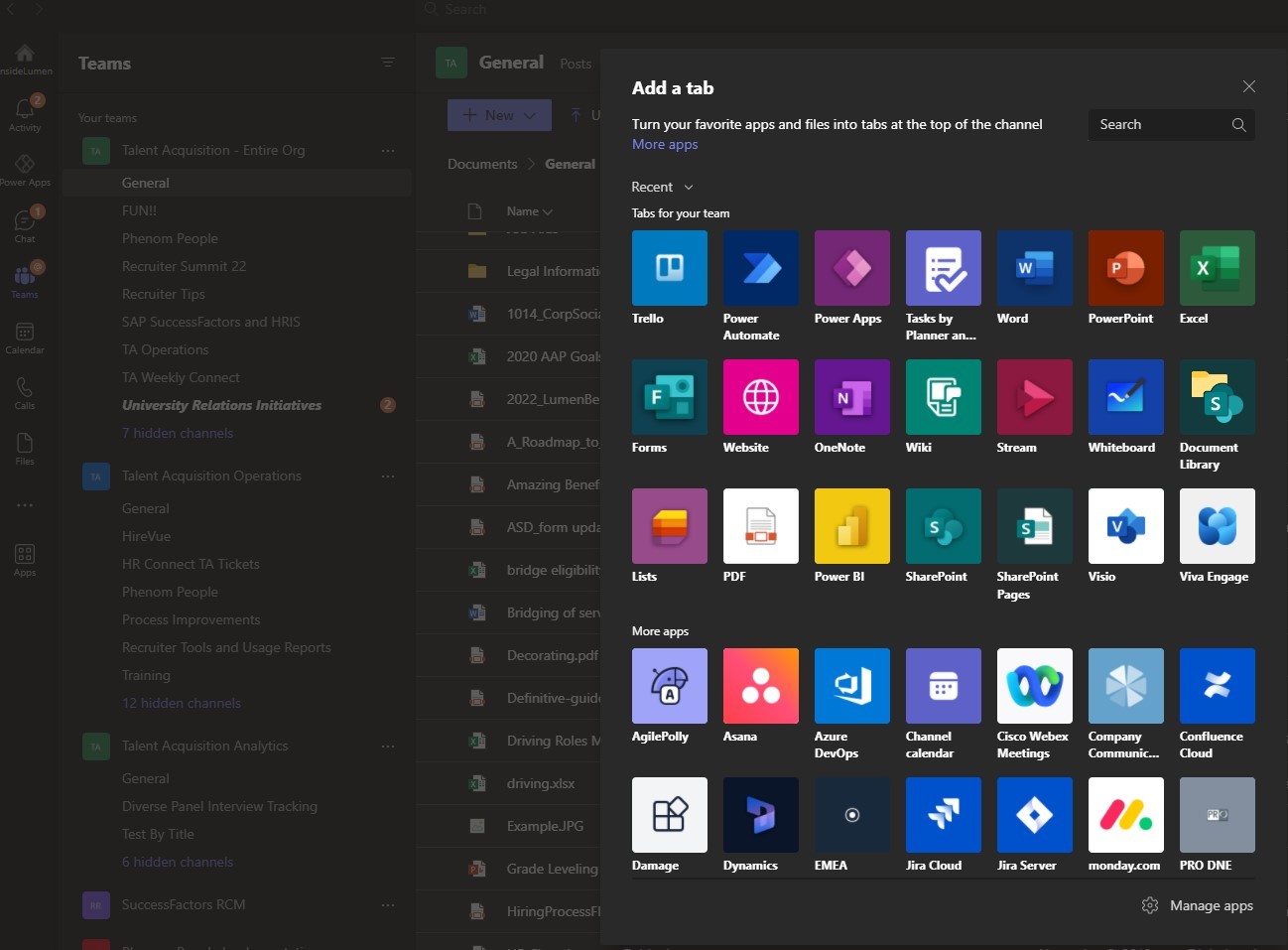
Task: Select the Stream app icon
Action: click(x=1034, y=397)
